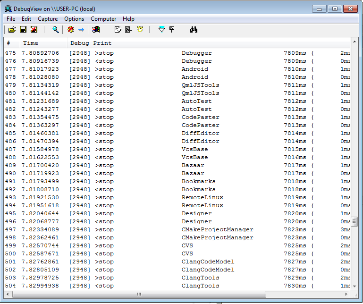Image resolution: width=363 pixels, height=304 pixels.
Task: Click the Time column header
Action: (31, 43)
